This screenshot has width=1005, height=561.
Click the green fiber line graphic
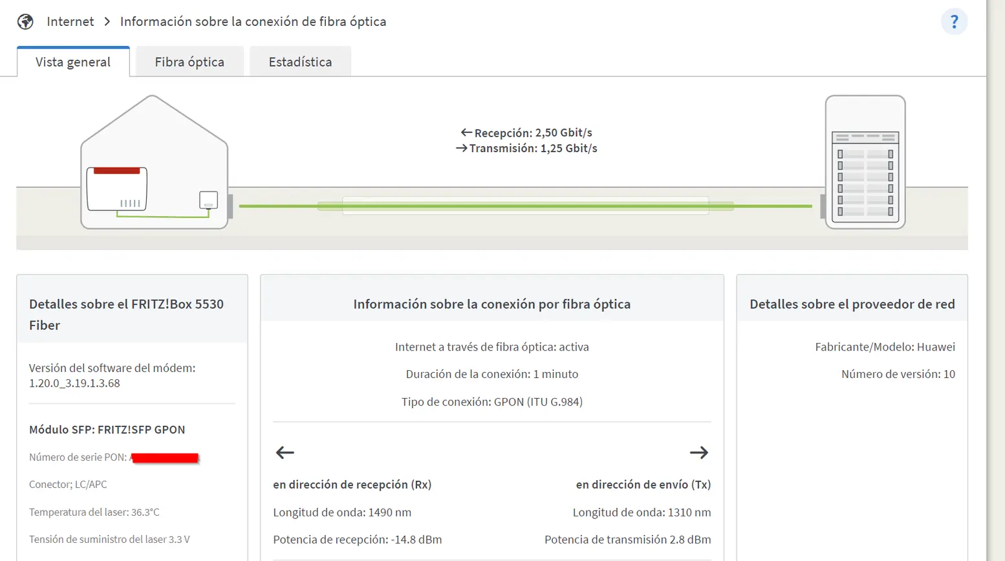coord(525,206)
